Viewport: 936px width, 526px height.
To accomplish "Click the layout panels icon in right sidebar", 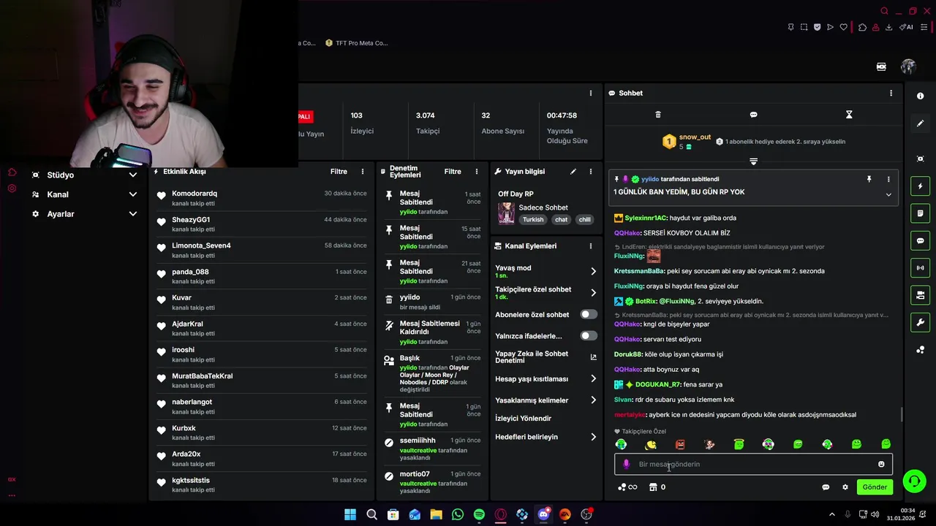I will point(920,295).
